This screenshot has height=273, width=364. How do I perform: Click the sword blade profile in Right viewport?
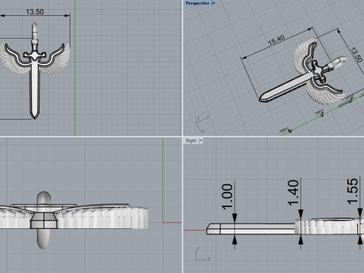pyautogui.click(x=251, y=229)
